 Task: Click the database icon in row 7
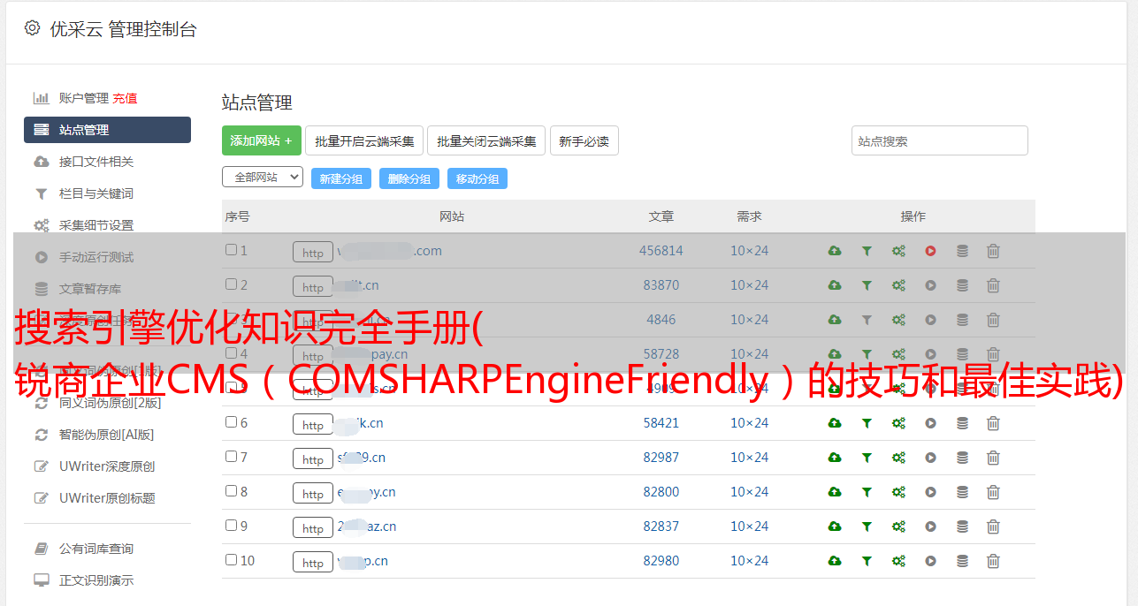coord(962,458)
